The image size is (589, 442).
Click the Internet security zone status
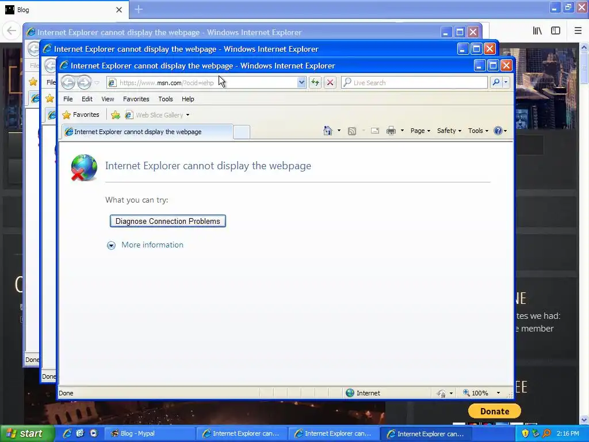click(x=363, y=393)
